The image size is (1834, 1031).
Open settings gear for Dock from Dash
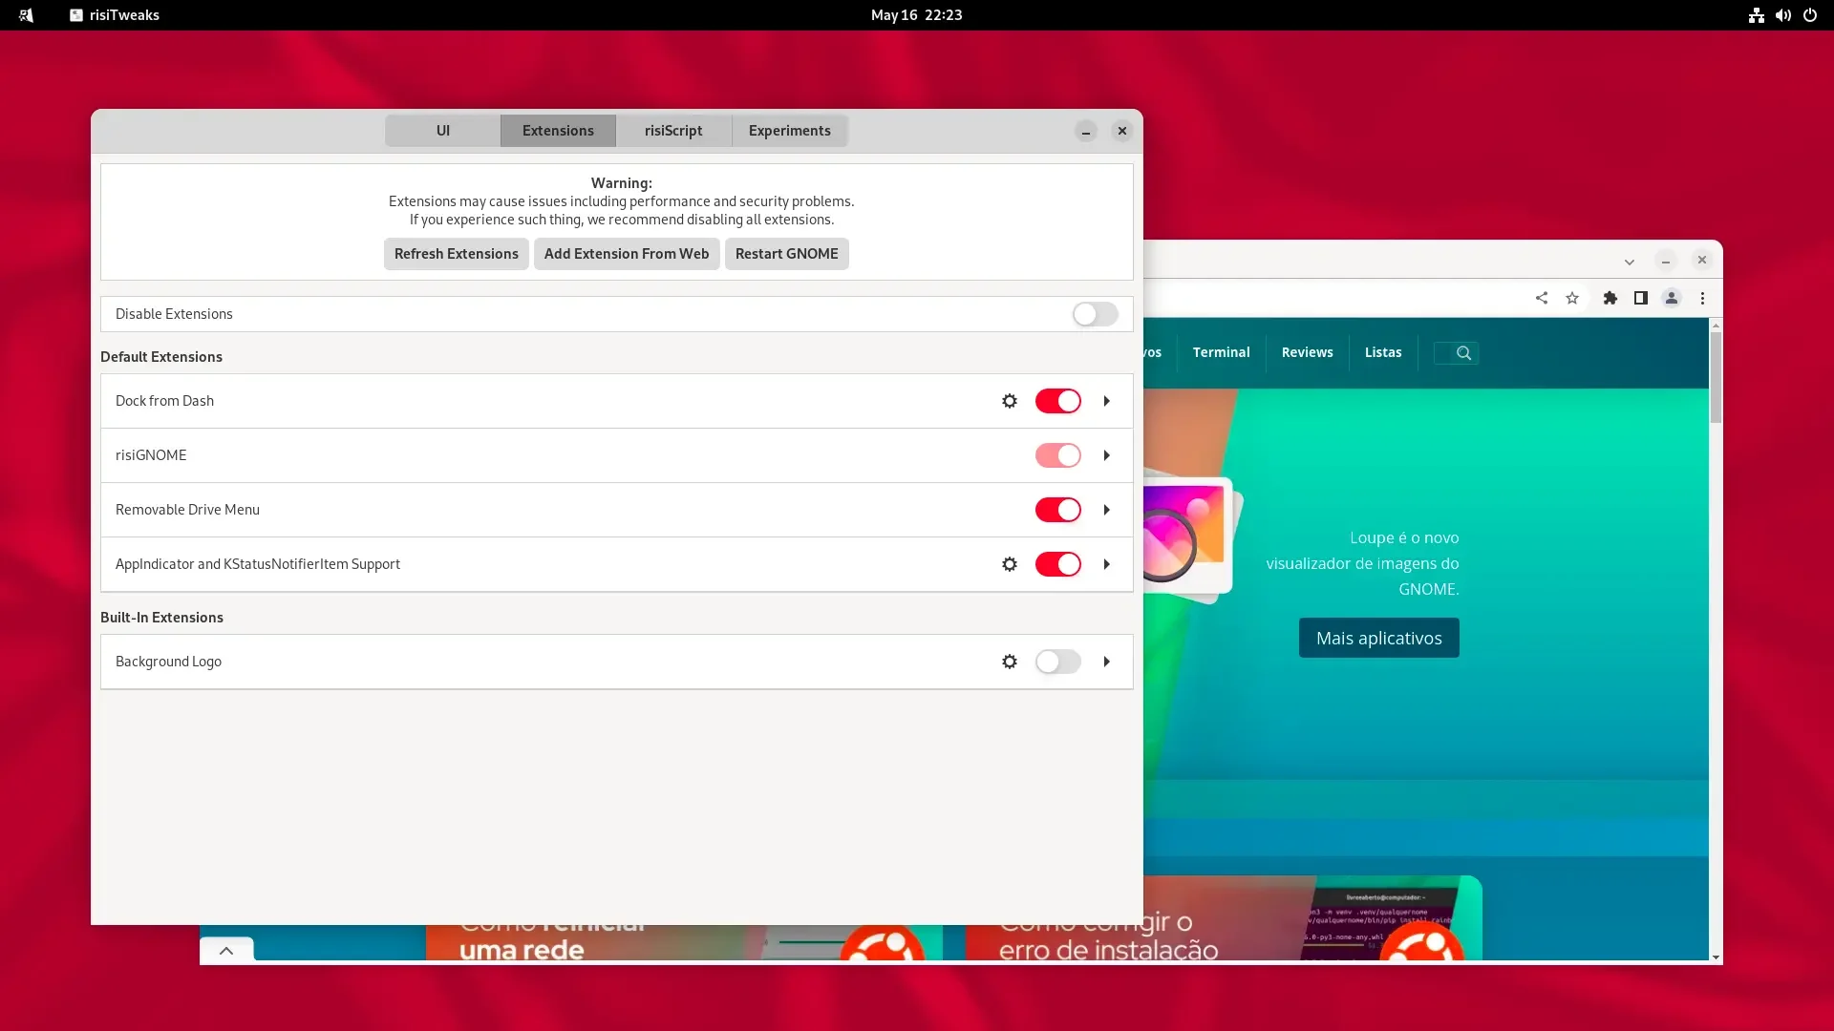(x=1010, y=401)
